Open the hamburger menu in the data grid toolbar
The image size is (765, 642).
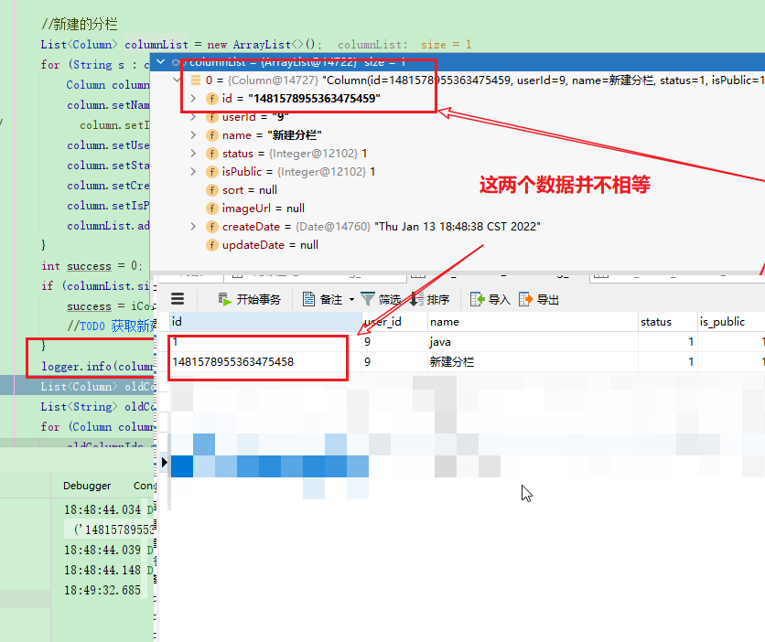point(177,300)
